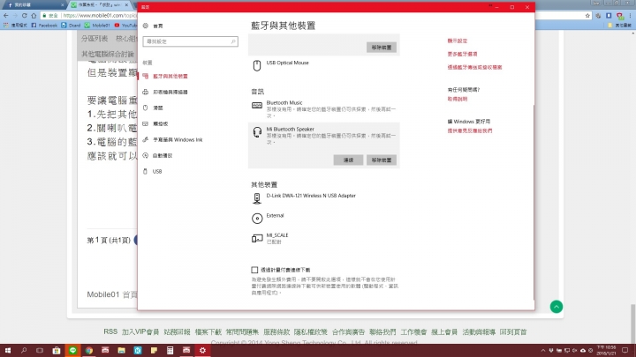Open the Dcard bookmark in Chrome
The height and width of the screenshot is (357, 636).
point(71,25)
